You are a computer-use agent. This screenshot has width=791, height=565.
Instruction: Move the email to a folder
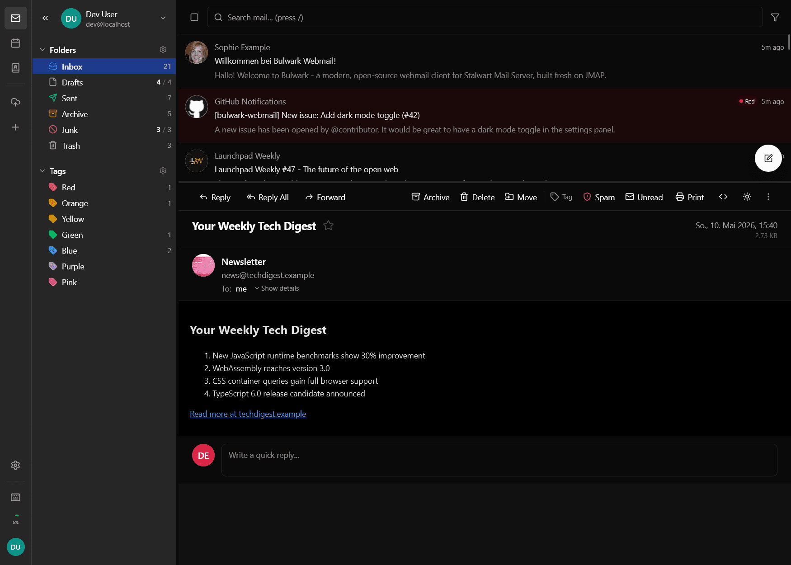(521, 197)
